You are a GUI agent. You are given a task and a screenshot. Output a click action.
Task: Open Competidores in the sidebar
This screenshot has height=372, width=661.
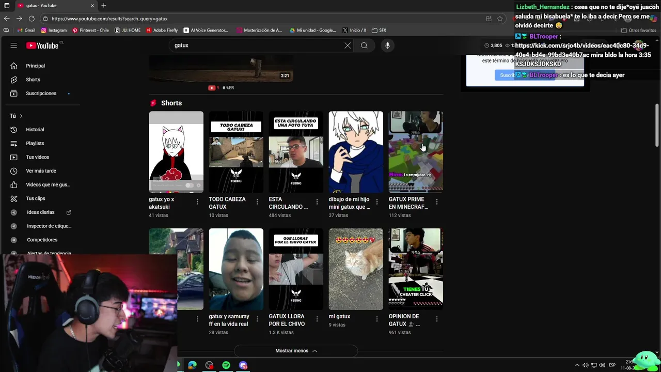tap(41, 240)
